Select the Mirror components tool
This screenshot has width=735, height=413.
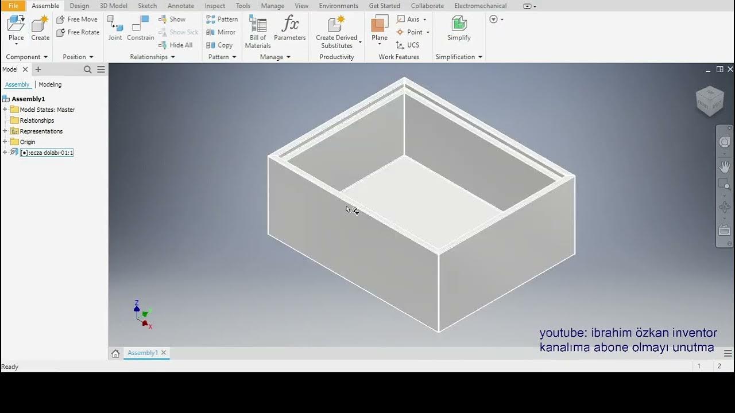[220, 33]
